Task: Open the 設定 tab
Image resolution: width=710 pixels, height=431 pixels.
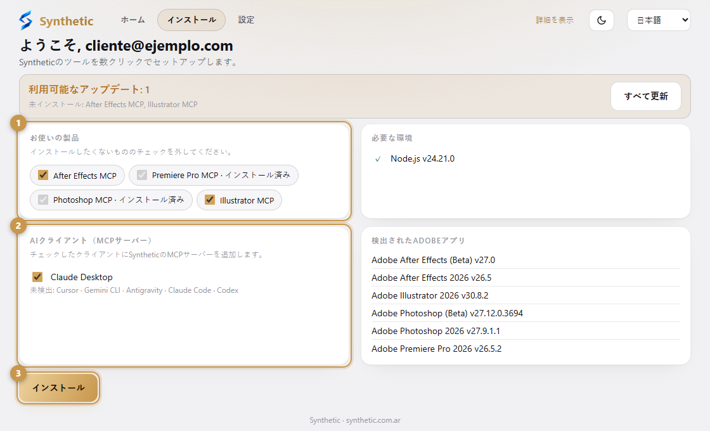Action: tap(247, 20)
